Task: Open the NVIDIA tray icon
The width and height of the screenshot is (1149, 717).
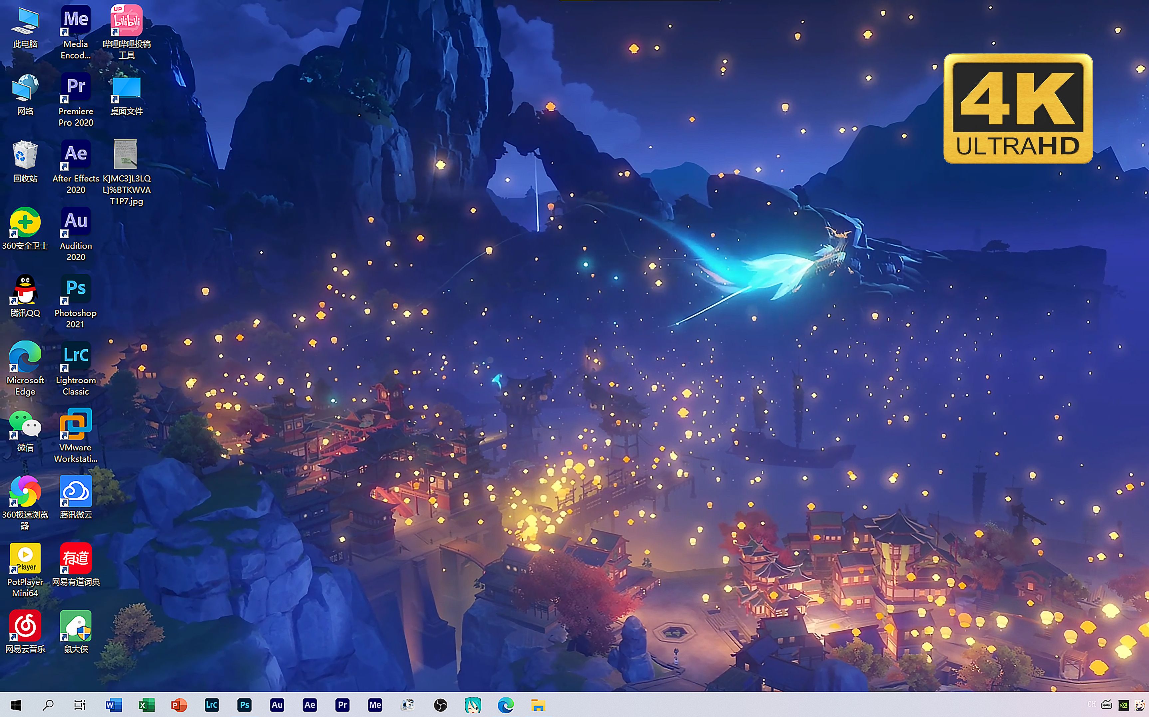Action: 1124,705
